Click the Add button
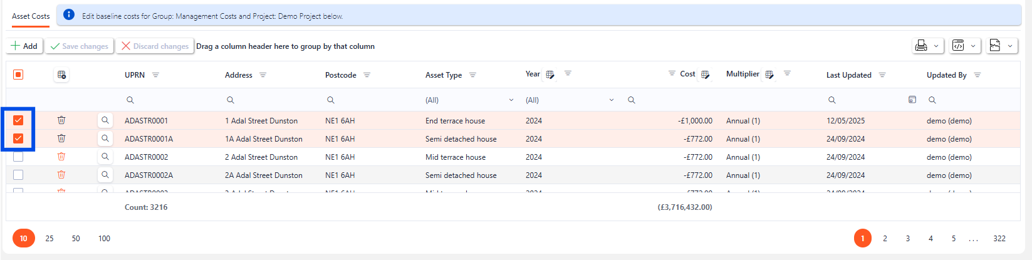1032x260 pixels. (x=24, y=46)
